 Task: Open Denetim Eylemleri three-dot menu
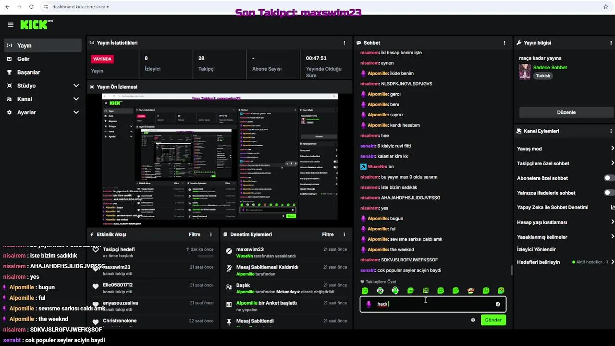pyautogui.click(x=344, y=235)
